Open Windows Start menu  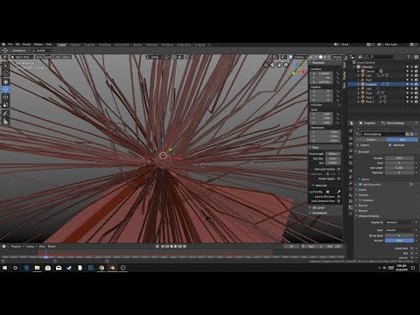pyautogui.click(x=4, y=268)
